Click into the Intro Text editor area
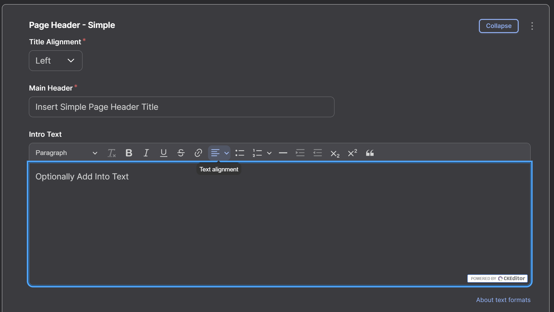Image resolution: width=554 pixels, height=312 pixels. [x=280, y=224]
